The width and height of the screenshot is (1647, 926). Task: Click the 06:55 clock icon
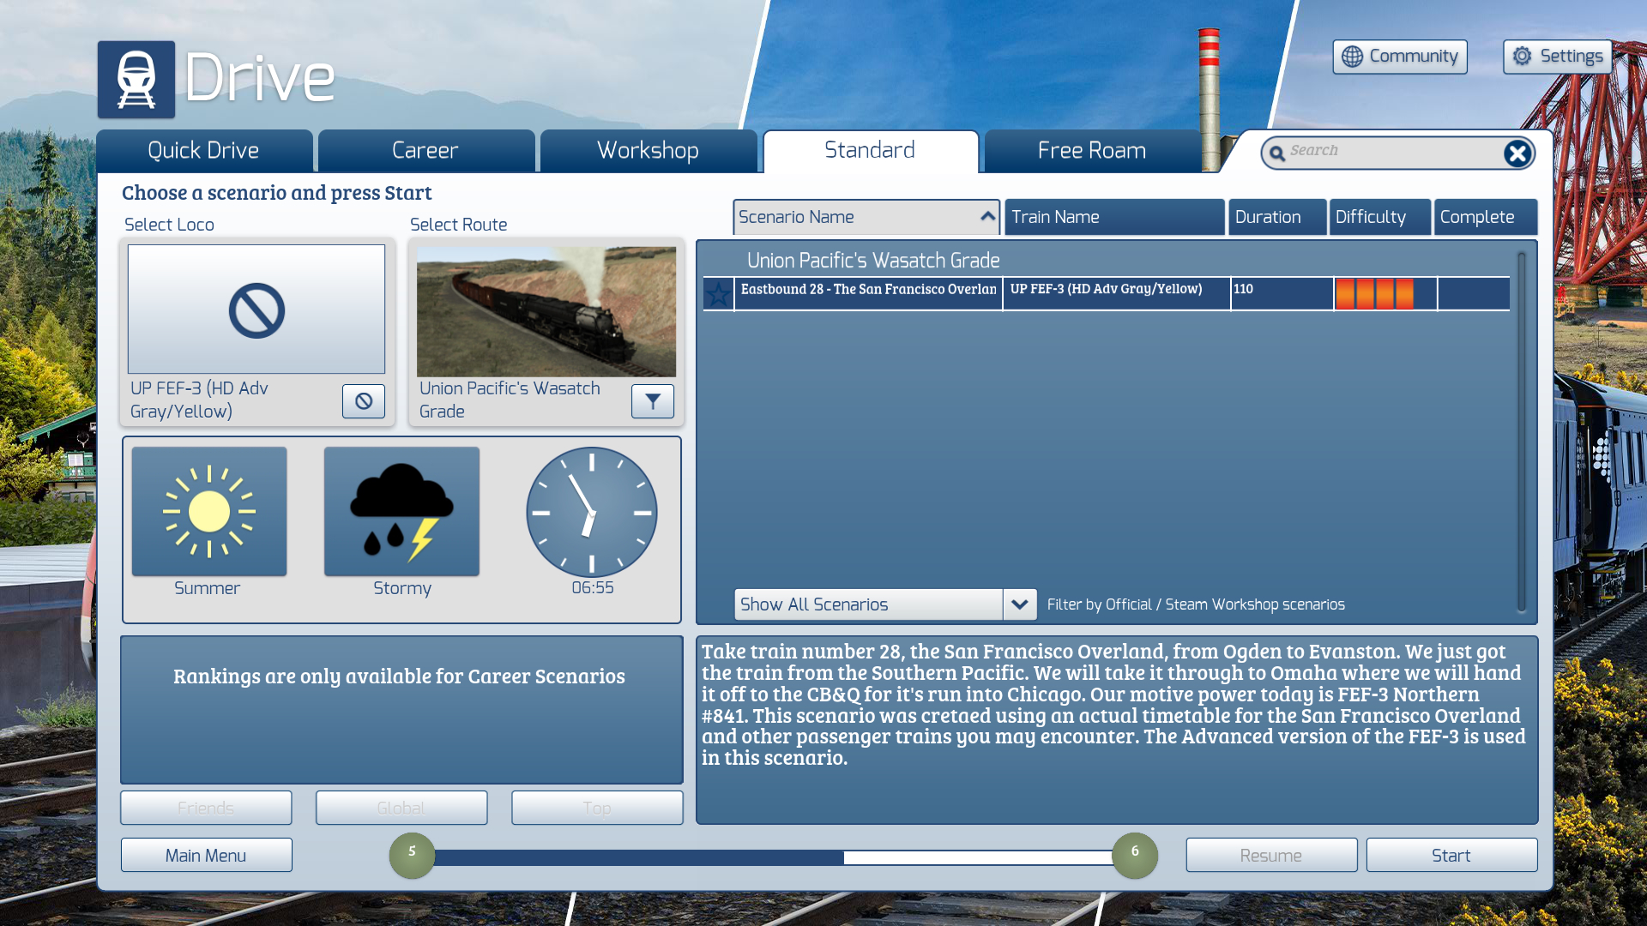pos(592,512)
